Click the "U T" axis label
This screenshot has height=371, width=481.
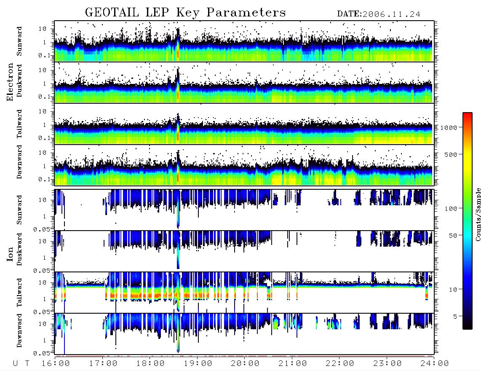coord(21,363)
